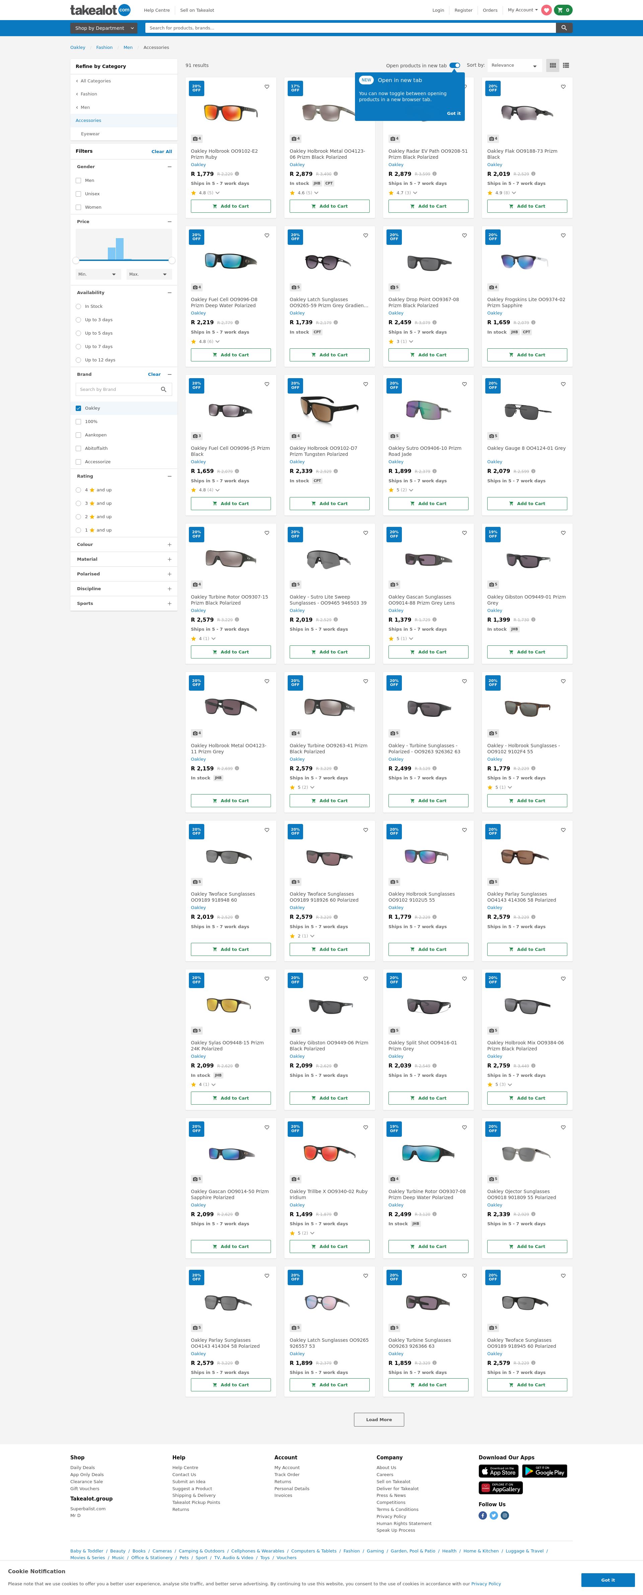
Task: Open the My Account dropdown menu
Action: [x=522, y=10]
